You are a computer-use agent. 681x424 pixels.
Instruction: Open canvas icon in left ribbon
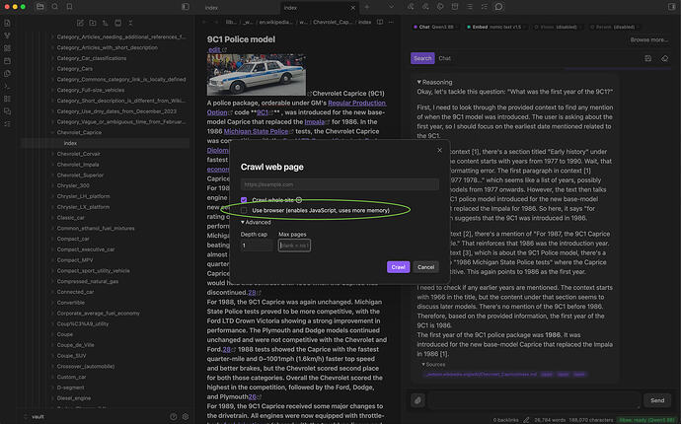click(7, 48)
